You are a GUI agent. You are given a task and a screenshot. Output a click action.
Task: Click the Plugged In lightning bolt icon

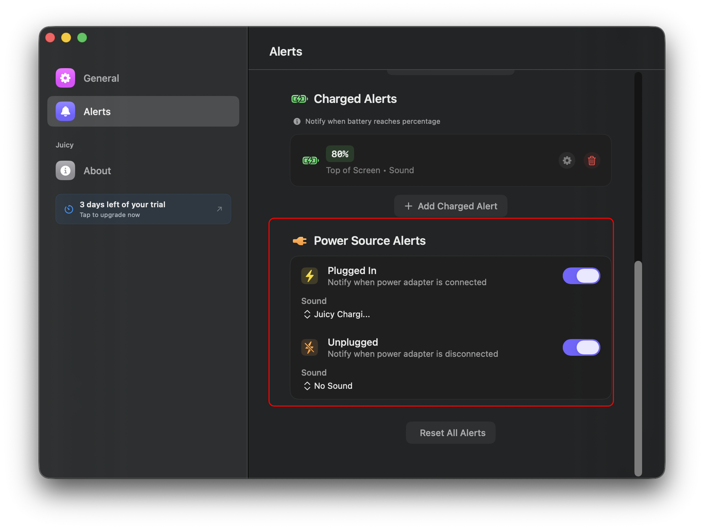[309, 276]
